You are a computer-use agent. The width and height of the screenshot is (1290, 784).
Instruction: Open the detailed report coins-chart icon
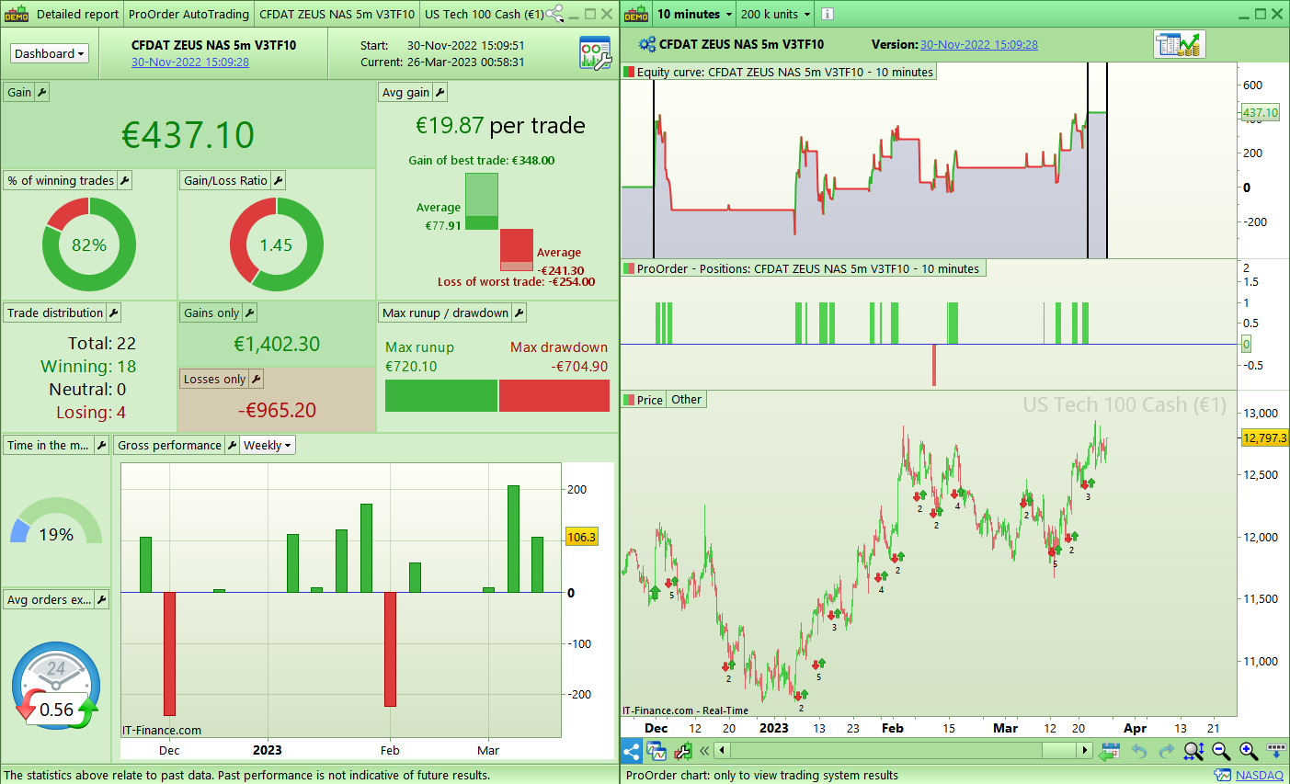click(1180, 44)
